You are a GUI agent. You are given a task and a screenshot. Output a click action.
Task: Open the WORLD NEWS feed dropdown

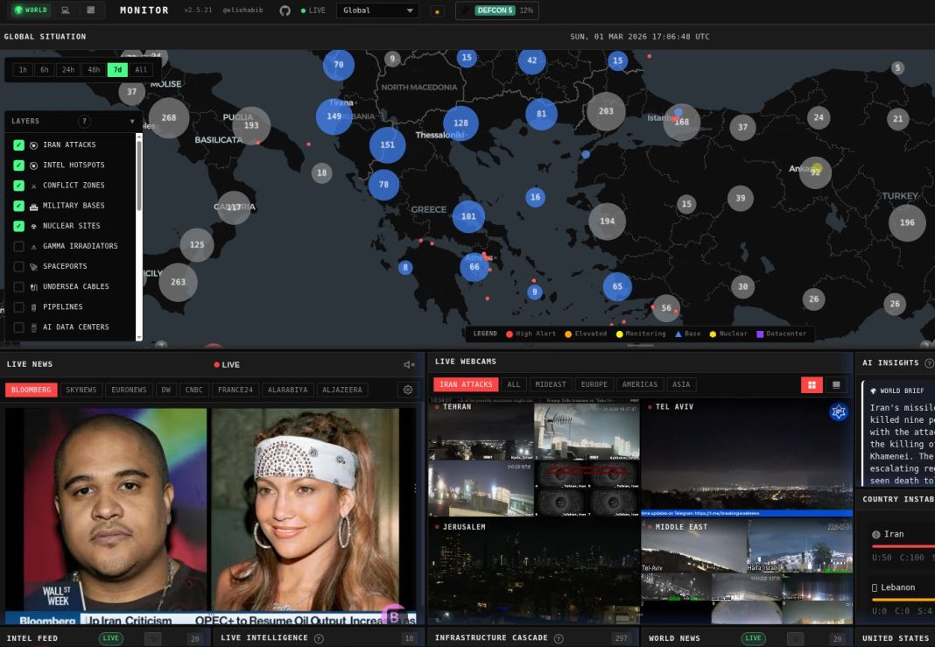pos(796,637)
